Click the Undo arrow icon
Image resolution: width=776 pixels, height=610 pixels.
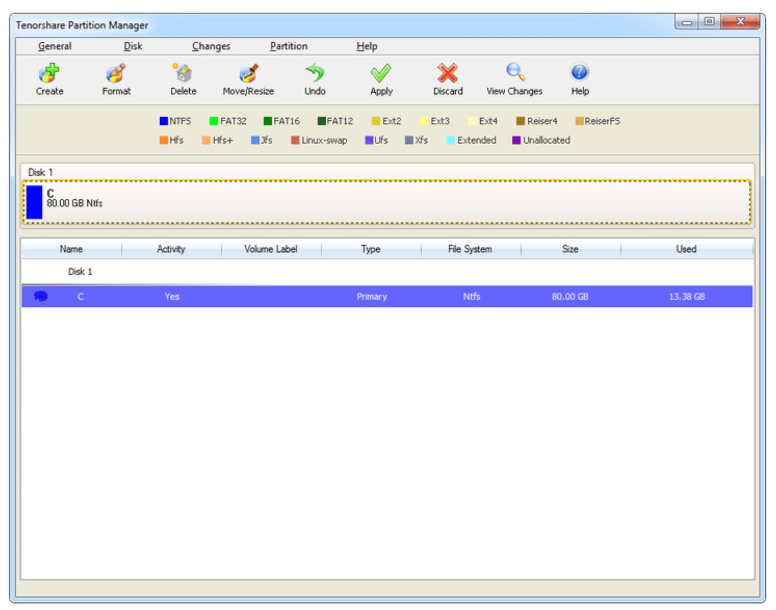click(315, 73)
